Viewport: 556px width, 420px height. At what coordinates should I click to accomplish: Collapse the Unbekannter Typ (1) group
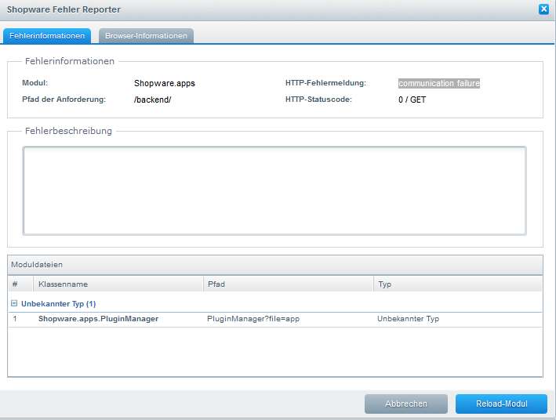tap(14, 303)
